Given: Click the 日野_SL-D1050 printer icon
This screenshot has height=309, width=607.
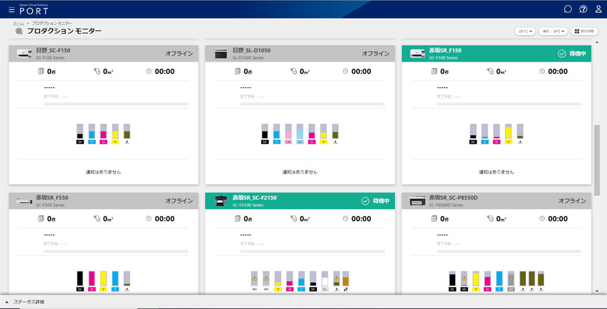Looking at the screenshot, I should point(220,54).
